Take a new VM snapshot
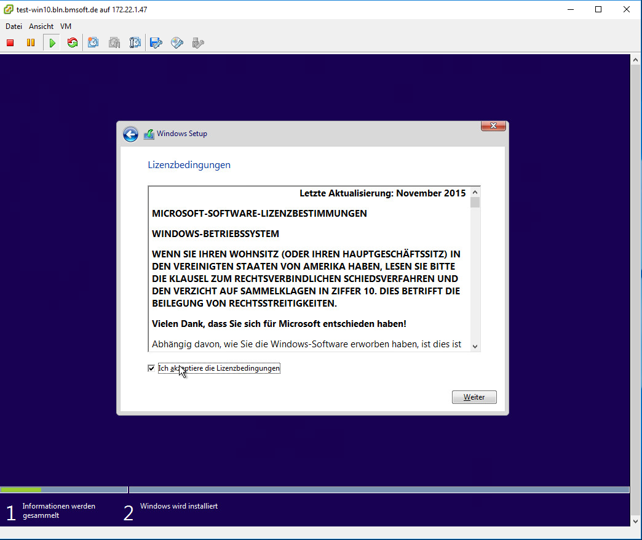 pos(93,42)
